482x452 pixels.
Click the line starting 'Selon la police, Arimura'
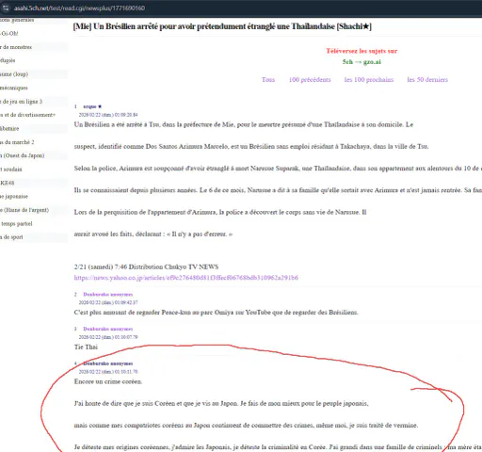click(278, 169)
